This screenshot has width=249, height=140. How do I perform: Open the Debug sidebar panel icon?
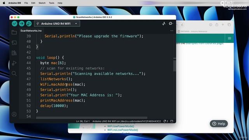14,63
